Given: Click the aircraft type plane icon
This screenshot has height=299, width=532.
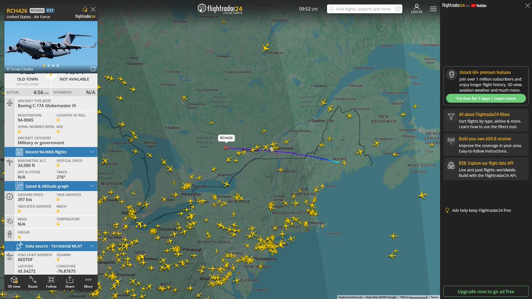Looking at the screenshot, I should point(10,103).
